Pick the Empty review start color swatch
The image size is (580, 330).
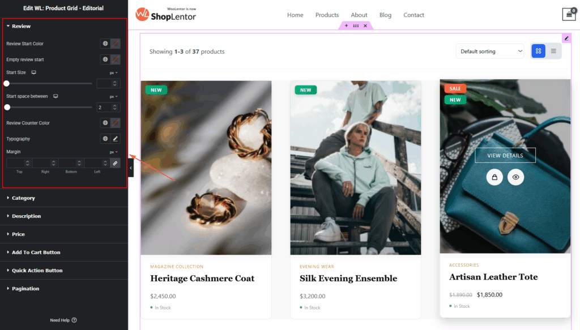[x=116, y=59]
